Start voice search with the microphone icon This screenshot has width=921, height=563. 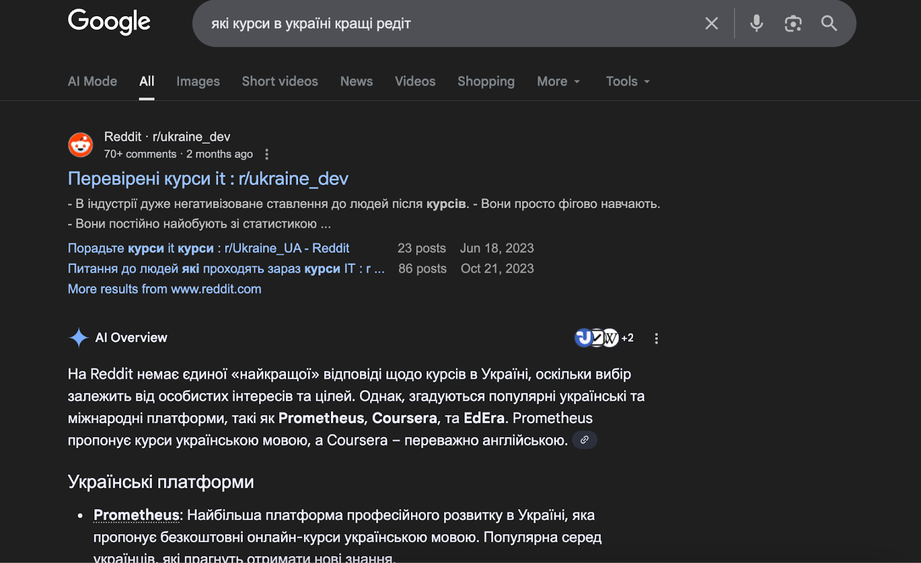(x=756, y=24)
